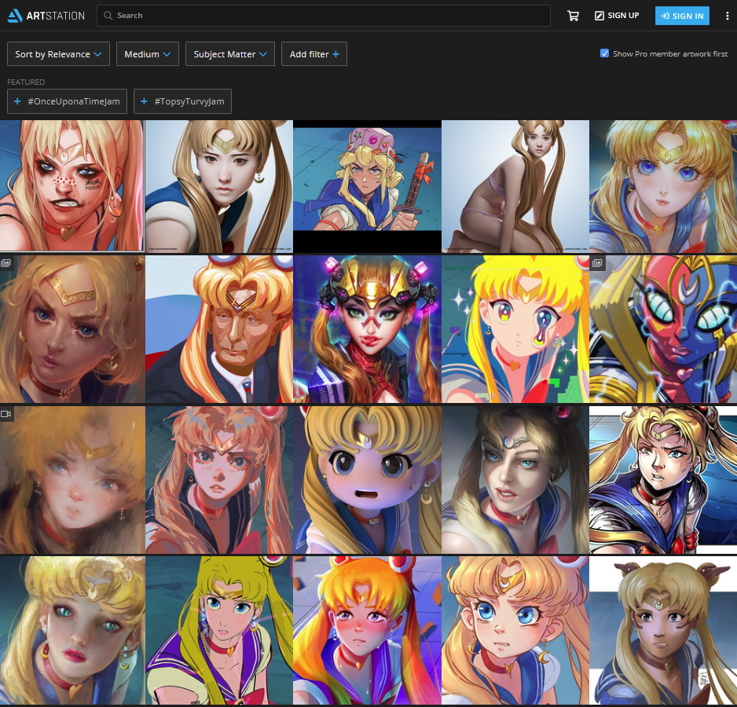Screen dimensions: 737x707
Task: Open the Add filter menu
Action: (313, 53)
